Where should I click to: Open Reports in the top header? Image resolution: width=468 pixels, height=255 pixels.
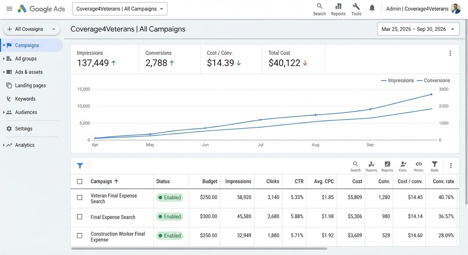pos(338,9)
